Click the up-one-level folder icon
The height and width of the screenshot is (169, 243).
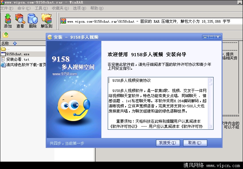(5, 35)
